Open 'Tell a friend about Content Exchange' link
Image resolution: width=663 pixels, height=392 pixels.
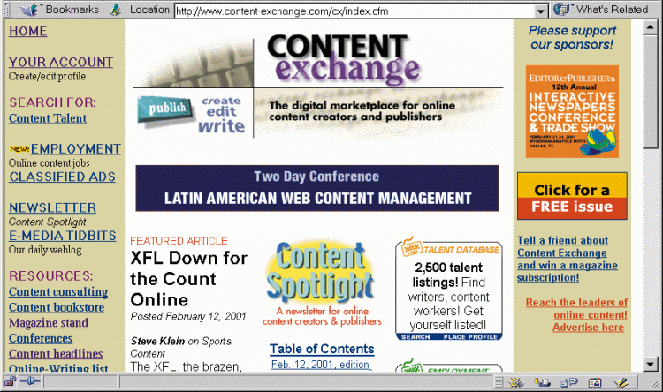[x=567, y=259]
